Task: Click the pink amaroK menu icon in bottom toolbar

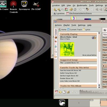Action: pyautogui.click(x=56, y=92)
